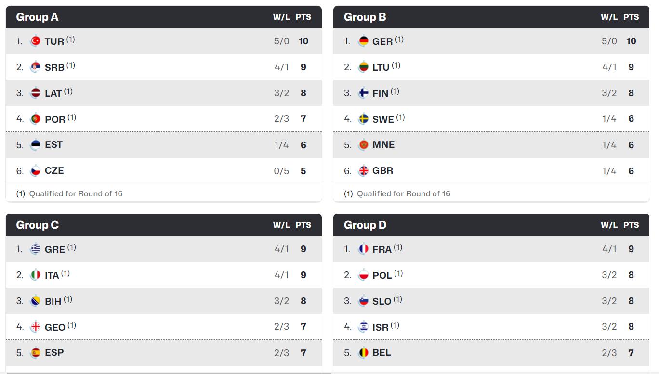Go to the ITA team page
This screenshot has width=659, height=374.
coord(52,275)
